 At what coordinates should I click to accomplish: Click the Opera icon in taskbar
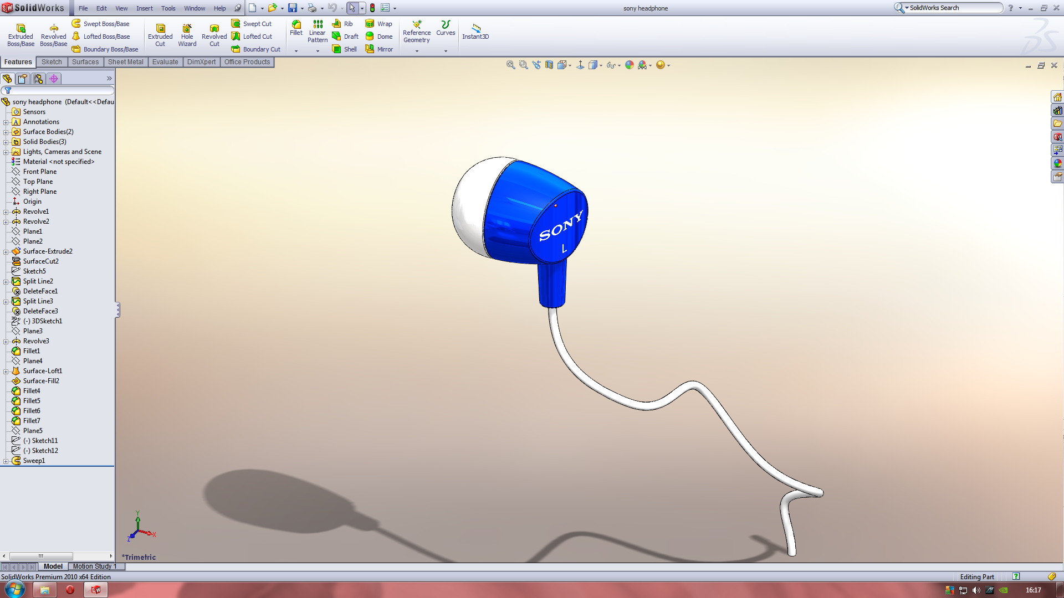pyautogui.click(x=70, y=590)
